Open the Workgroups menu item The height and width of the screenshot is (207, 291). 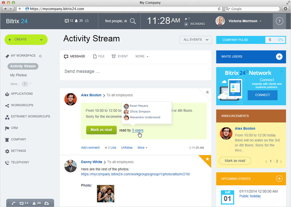(x=22, y=105)
